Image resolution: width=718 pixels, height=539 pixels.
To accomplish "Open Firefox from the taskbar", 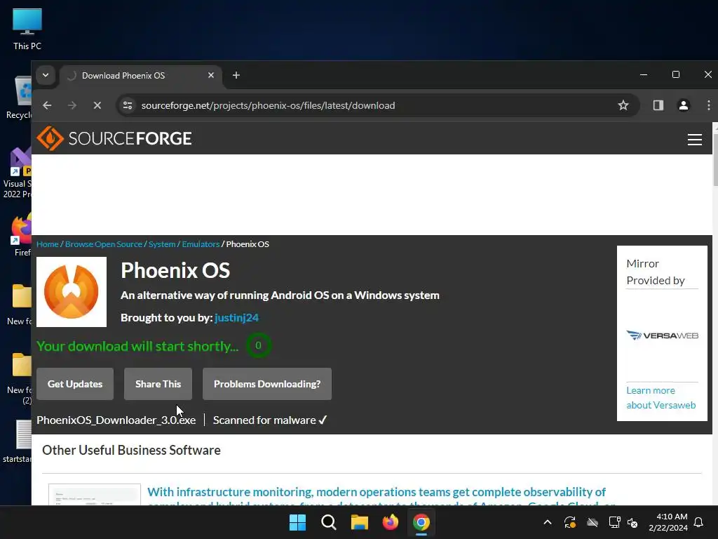I will pos(390,522).
